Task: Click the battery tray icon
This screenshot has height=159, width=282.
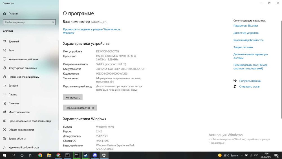Action: click(x=246, y=155)
